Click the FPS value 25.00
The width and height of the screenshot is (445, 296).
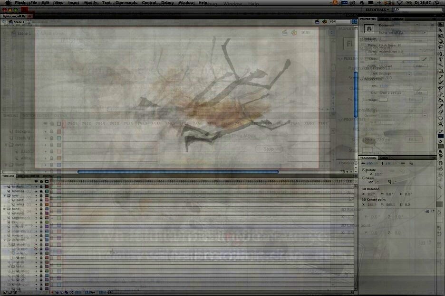pyautogui.click(x=384, y=86)
